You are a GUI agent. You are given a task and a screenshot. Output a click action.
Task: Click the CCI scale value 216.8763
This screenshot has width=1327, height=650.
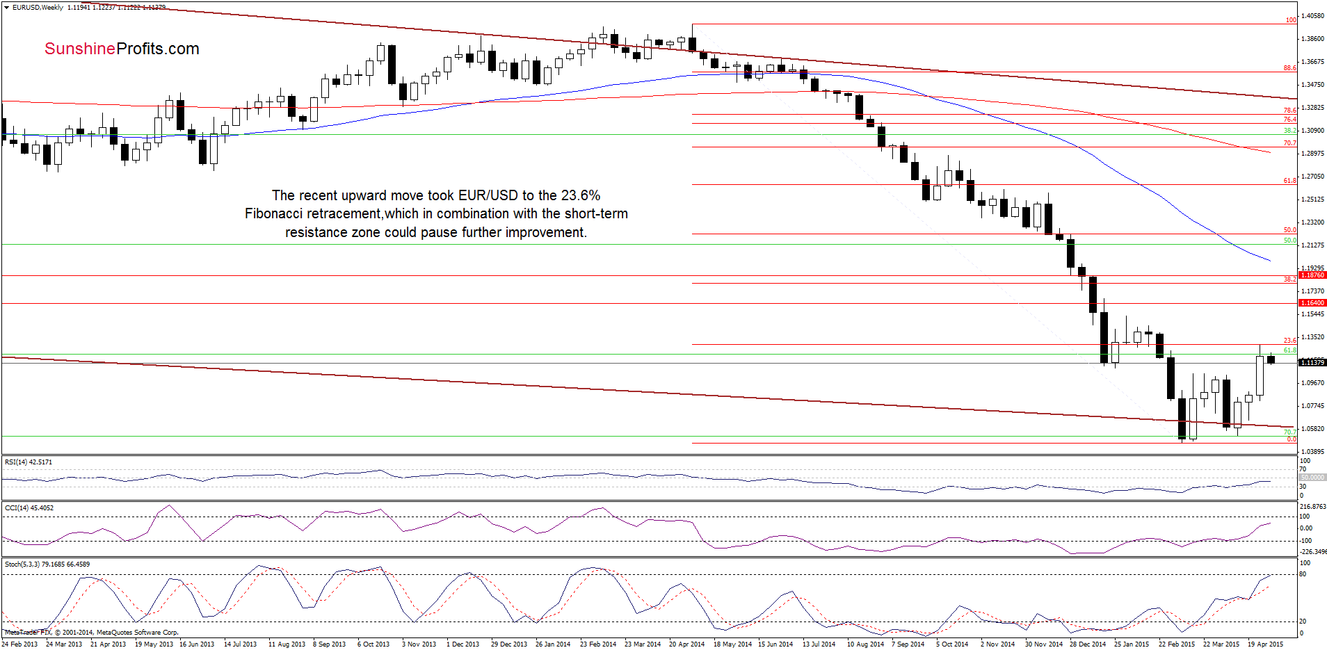[x=1312, y=507]
